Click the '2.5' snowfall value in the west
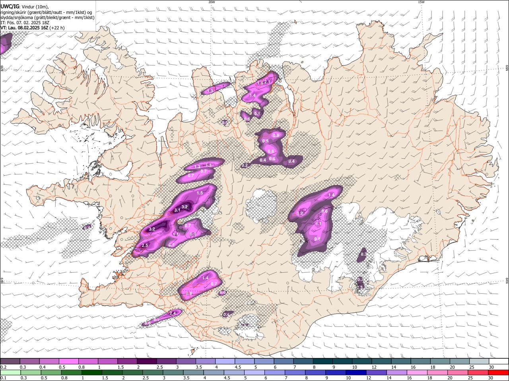This screenshot has width=509, height=381. [x=145, y=245]
